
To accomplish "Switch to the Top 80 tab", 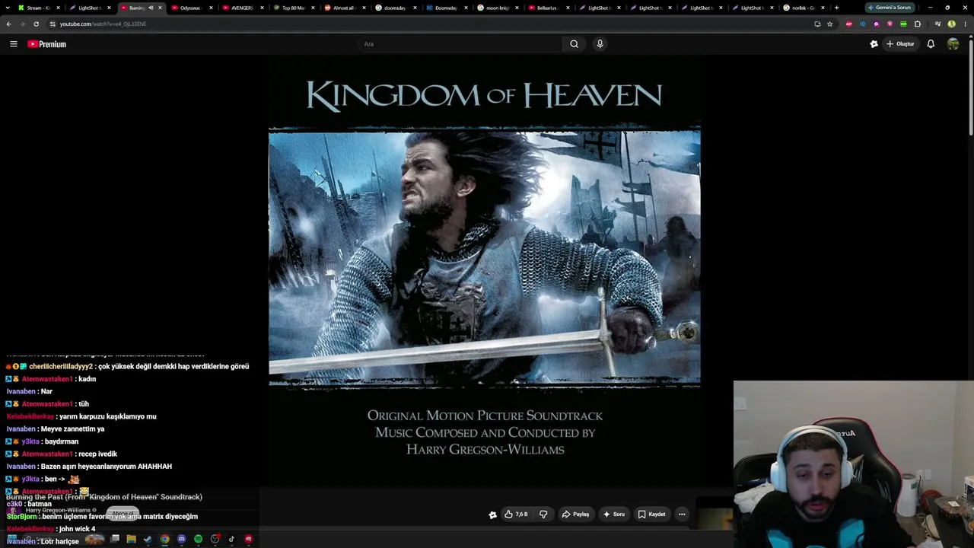I will 294,8.
